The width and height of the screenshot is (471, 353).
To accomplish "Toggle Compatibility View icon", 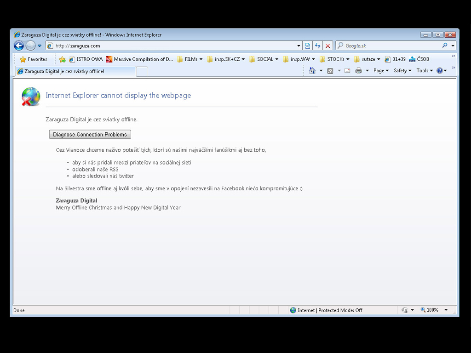I will (308, 46).
